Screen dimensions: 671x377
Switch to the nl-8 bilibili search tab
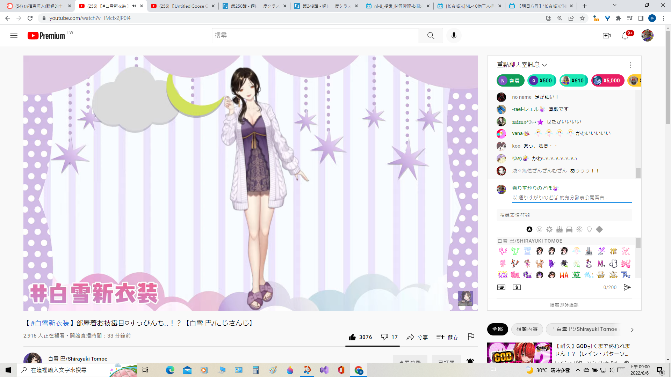pyautogui.click(x=397, y=6)
